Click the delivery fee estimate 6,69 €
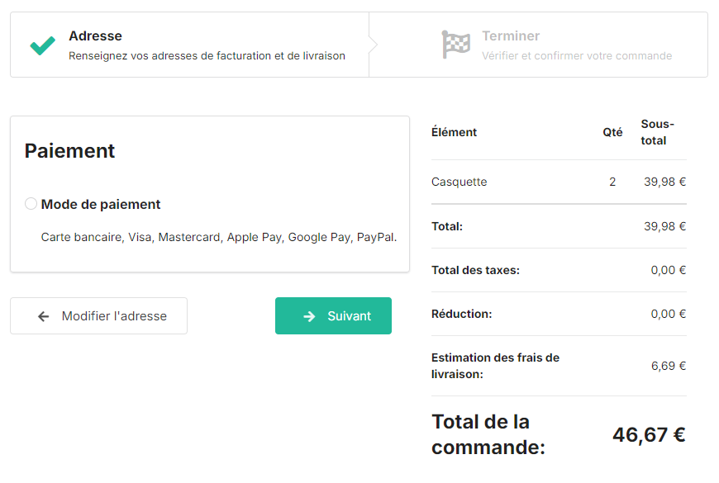Screen dimensions: 719x483 [669, 366]
